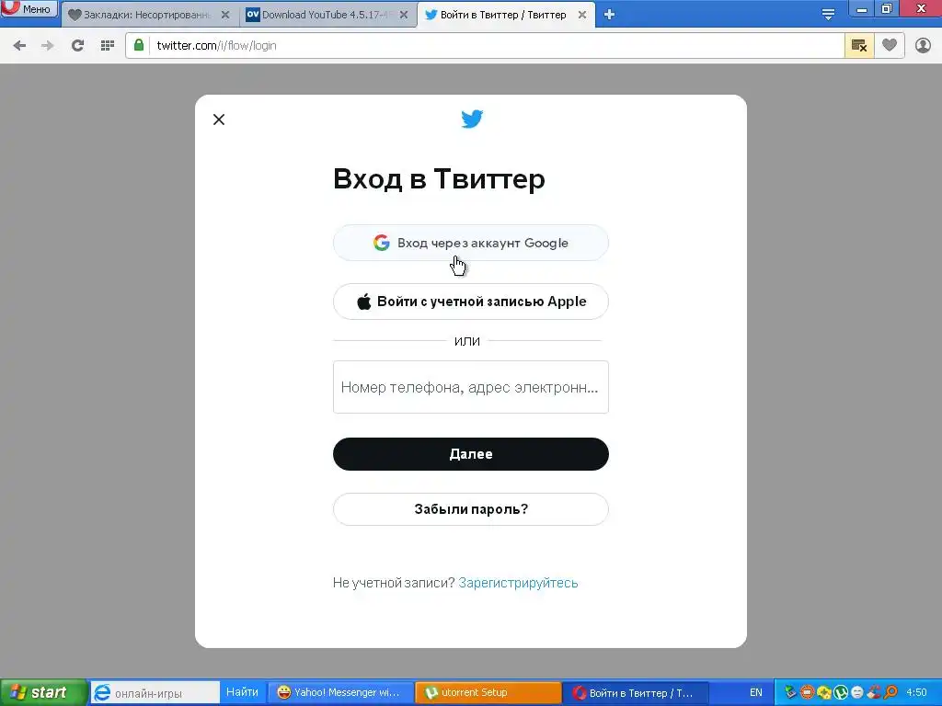Open the онлайн-игры taskbar item
The width and height of the screenshot is (942, 706).
pyautogui.click(x=155, y=693)
